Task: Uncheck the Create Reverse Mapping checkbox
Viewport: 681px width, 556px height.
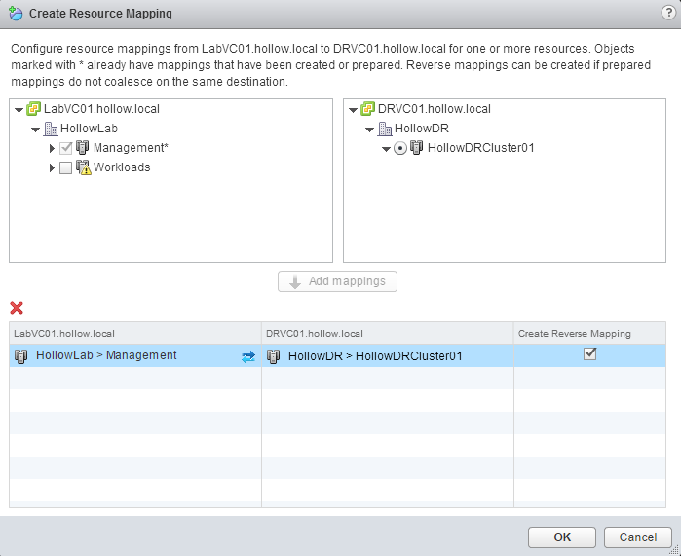Action: (589, 354)
